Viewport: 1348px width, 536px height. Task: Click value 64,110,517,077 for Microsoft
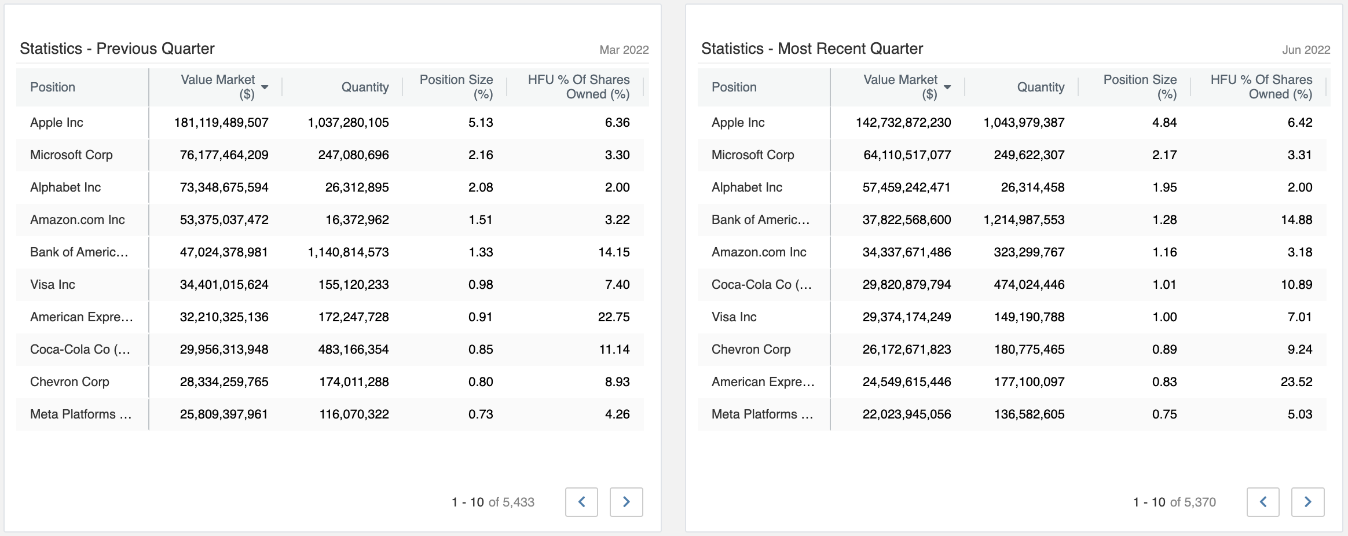pyautogui.click(x=907, y=155)
